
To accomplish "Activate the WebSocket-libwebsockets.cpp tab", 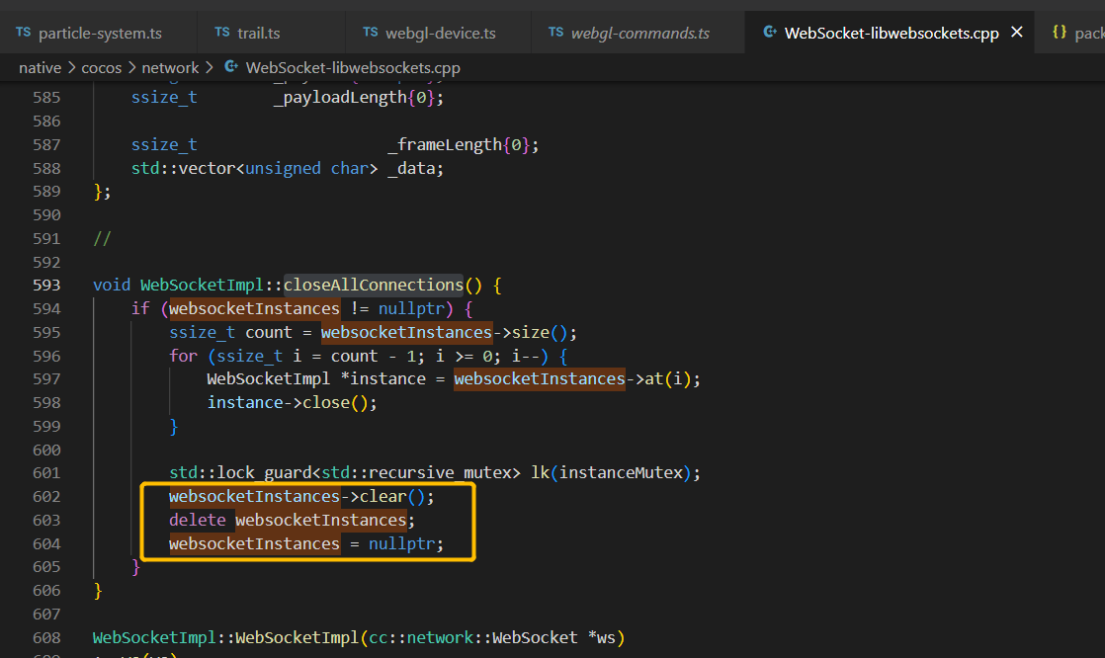I will (x=891, y=34).
